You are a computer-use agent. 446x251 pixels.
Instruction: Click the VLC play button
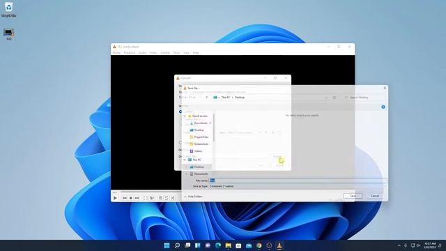[115, 198]
